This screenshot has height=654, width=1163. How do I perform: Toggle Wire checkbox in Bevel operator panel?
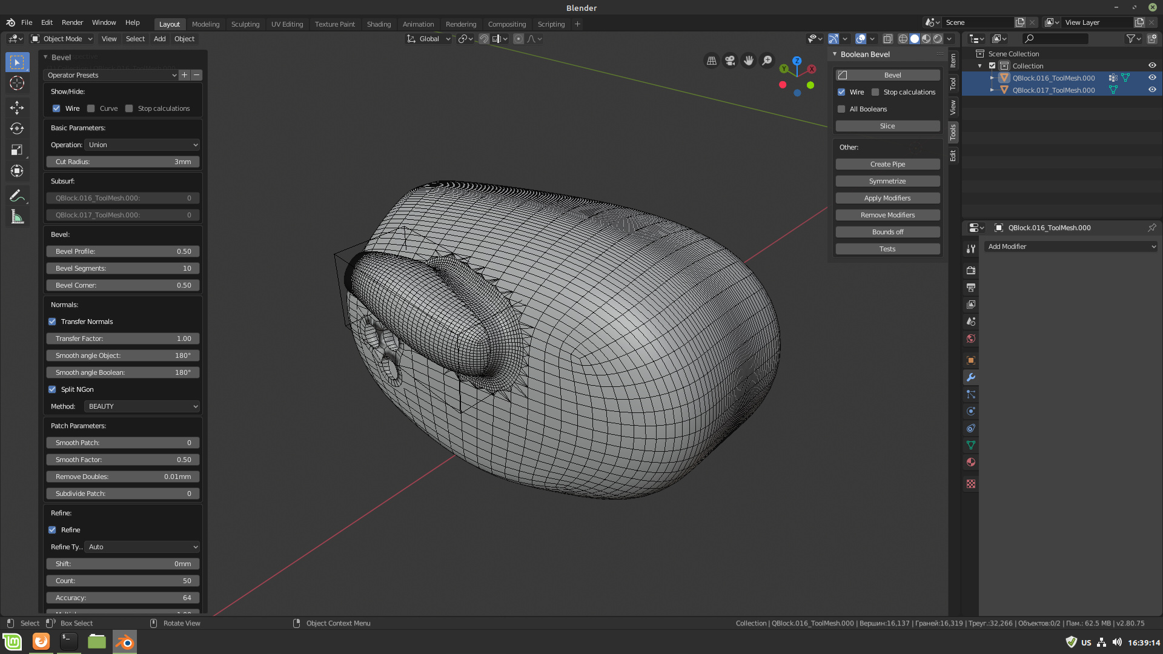(56, 108)
